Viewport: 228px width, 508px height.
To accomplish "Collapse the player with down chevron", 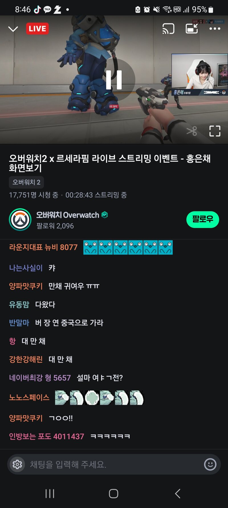I will (x=13, y=29).
